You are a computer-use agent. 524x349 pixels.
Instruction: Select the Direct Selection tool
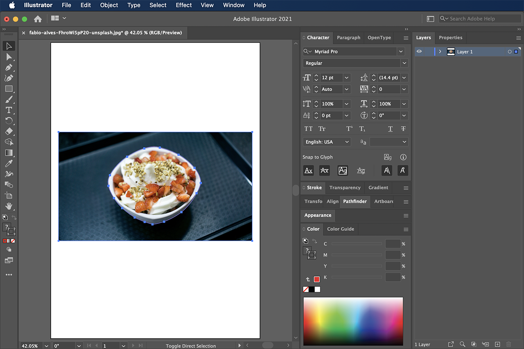click(9, 57)
